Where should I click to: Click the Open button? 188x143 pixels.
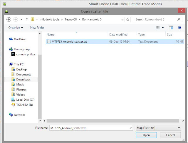click(x=146, y=135)
